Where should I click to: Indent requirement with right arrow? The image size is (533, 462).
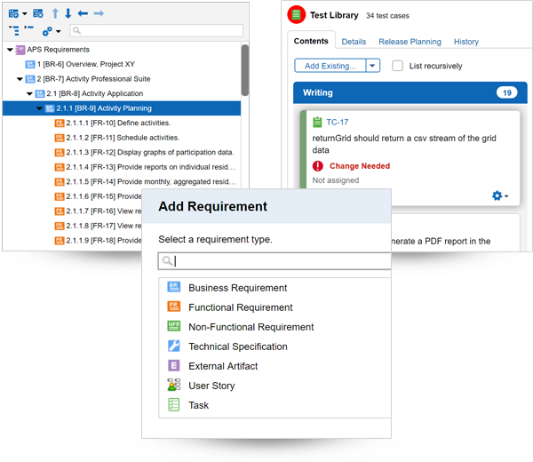click(x=99, y=13)
